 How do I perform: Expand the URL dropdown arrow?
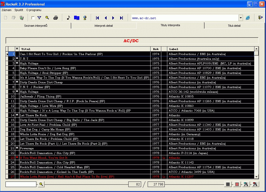pos(241,18)
